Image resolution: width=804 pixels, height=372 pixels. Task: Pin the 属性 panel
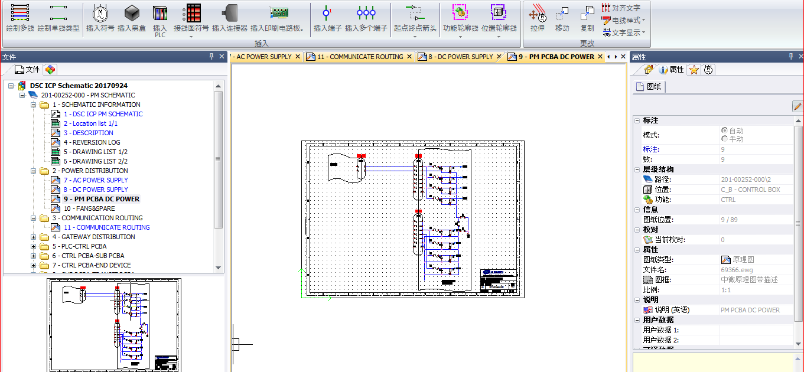coord(792,57)
